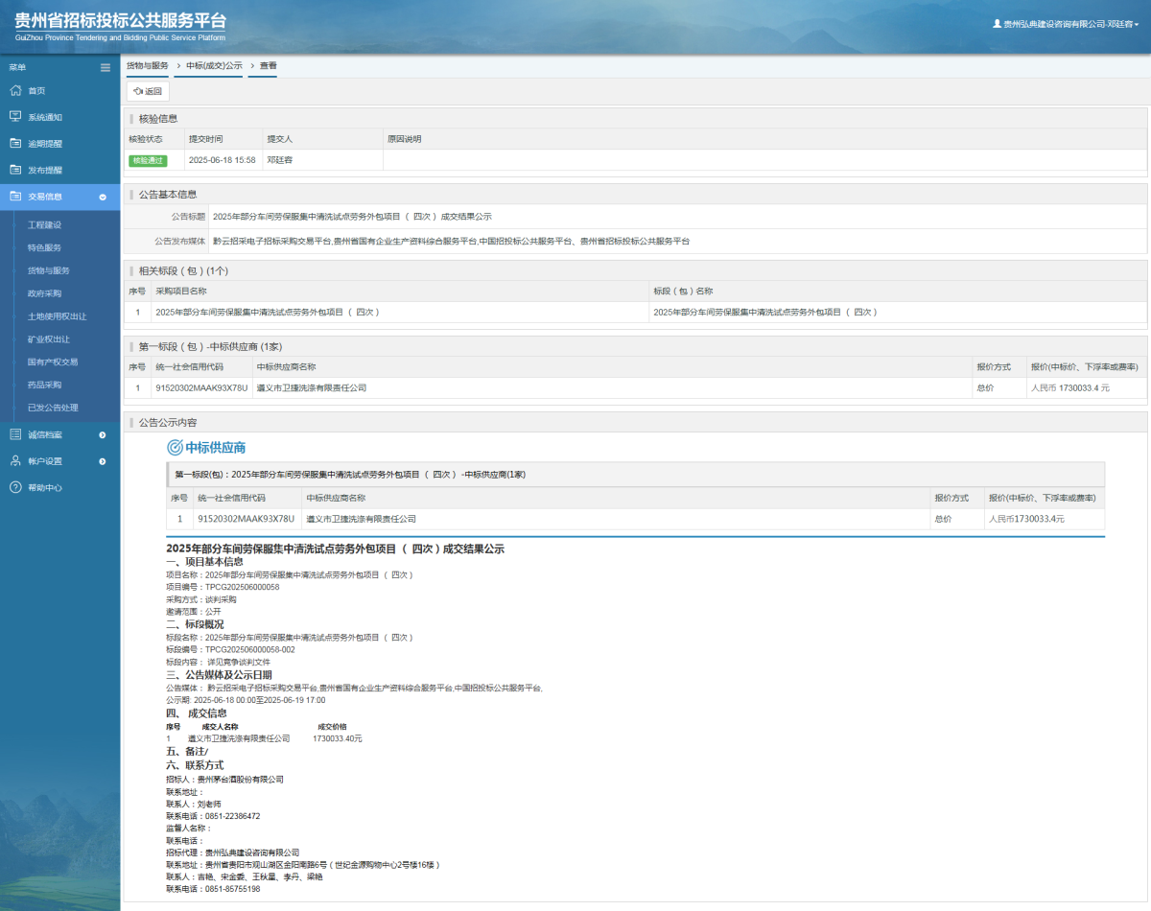Click the 返回 back button

pos(148,91)
